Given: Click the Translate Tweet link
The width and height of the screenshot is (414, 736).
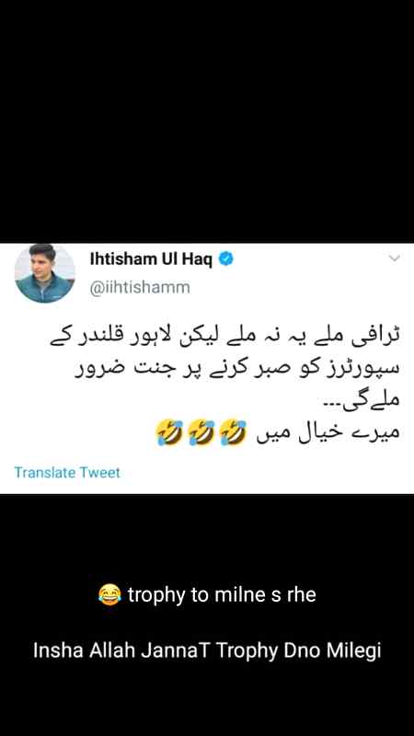Looking at the screenshot, I should (67, 472).
